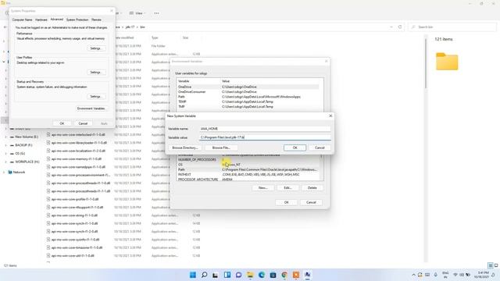
Task: Open User Profiles Settings button
Action: click(95, 73)
